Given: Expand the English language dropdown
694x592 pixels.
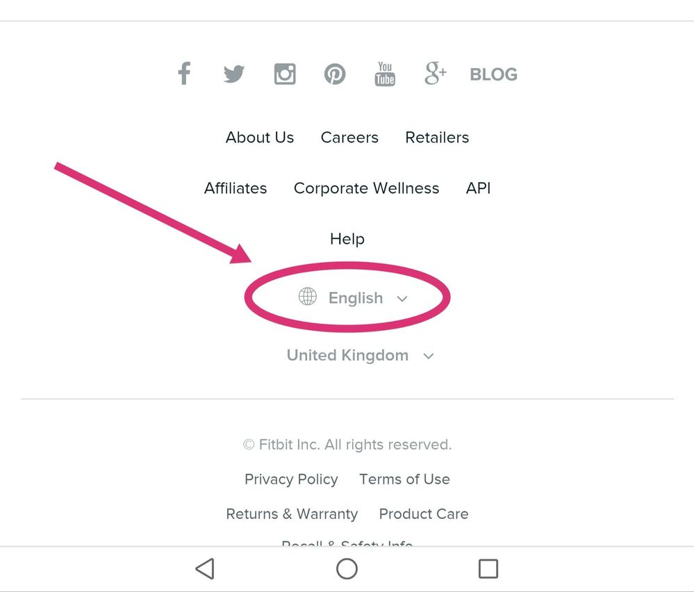Looking at the screenshot, I should [353, 297].
